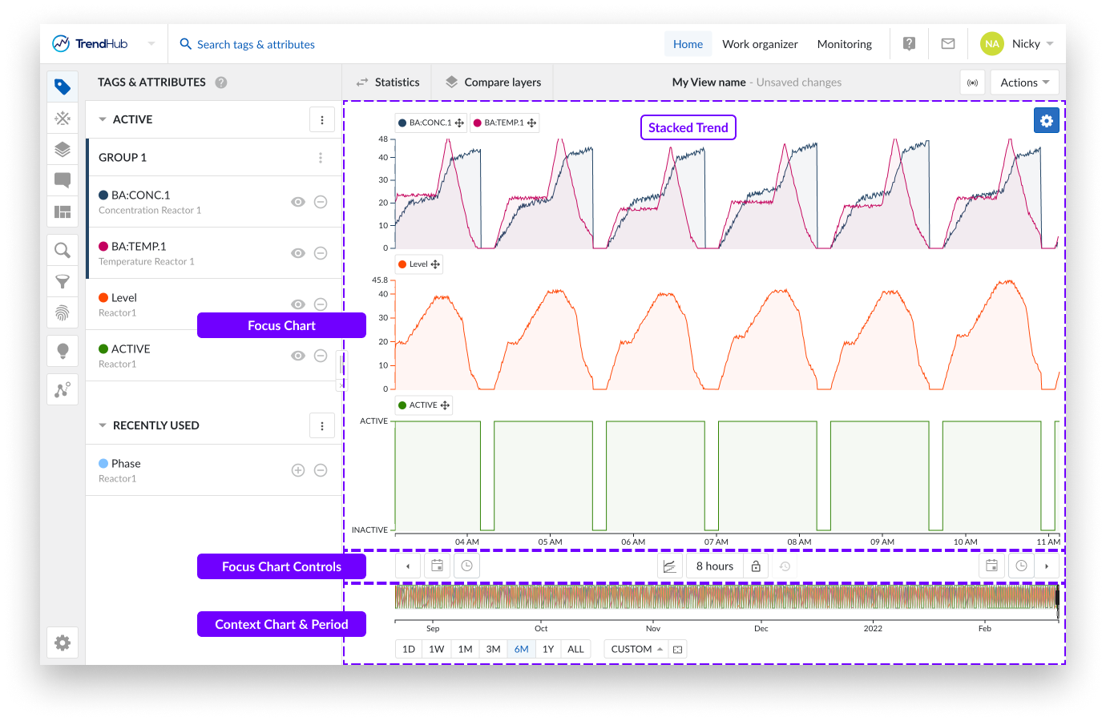Click the Statistics button
Image resolution: width=1106 pixels, height=721 pixels.
click(388, 83)
